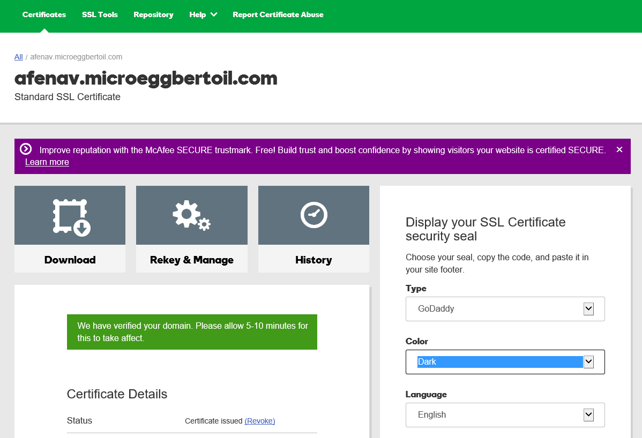
Task: Click the arrow circle icon in purple banner
Action: 26,149
